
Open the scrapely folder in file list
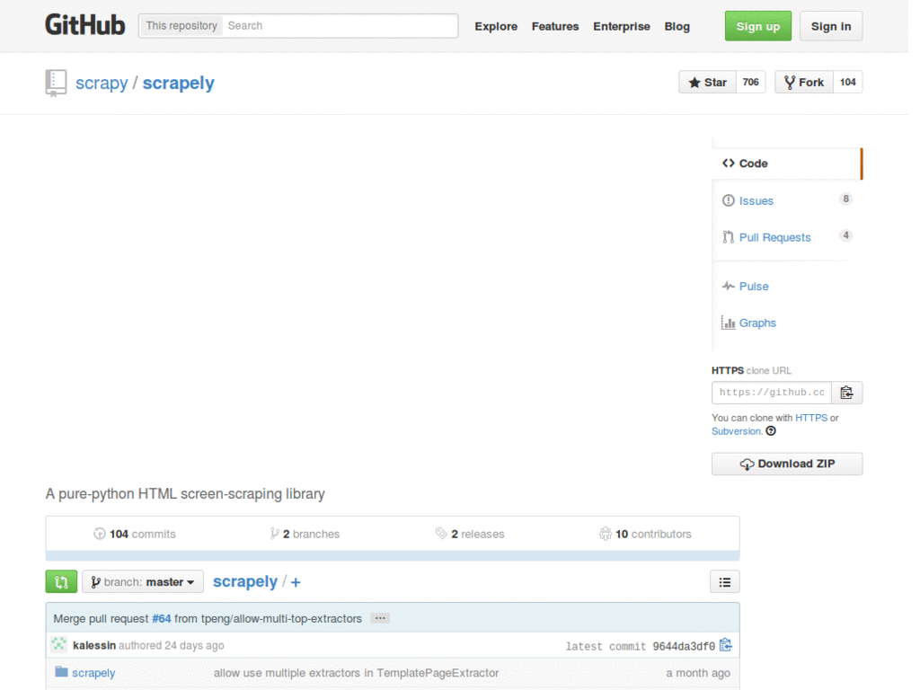[x=93, y=673]
